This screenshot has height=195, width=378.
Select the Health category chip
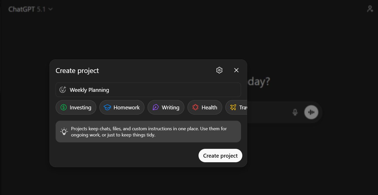pos(205,107)
